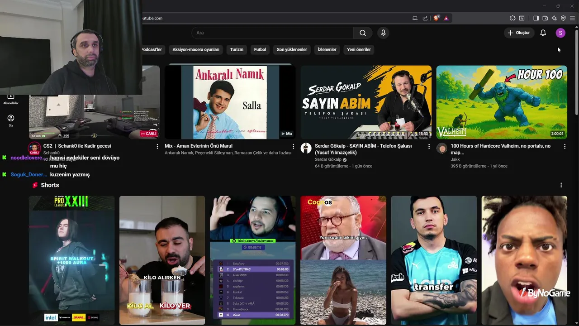Select the Aksiyon-macera oyunları chip

[x=196, y=49]
